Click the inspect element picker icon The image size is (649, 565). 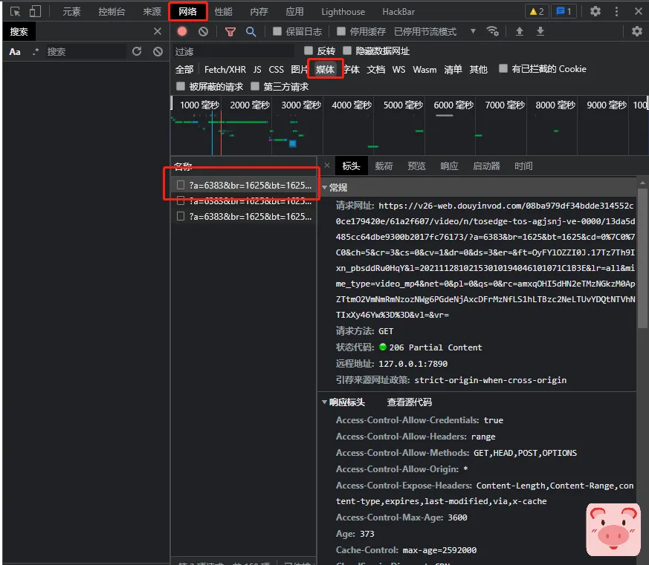click(15, 12)
